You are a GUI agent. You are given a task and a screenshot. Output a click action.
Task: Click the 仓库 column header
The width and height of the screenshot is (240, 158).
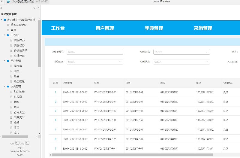coord(97,83)
